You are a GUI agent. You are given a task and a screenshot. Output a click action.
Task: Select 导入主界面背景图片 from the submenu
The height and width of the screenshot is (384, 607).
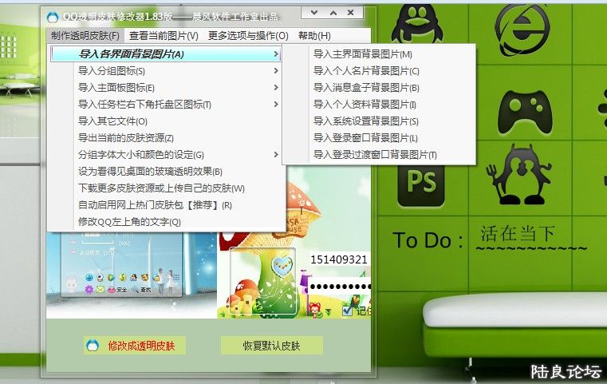click(x=363, y=54)
